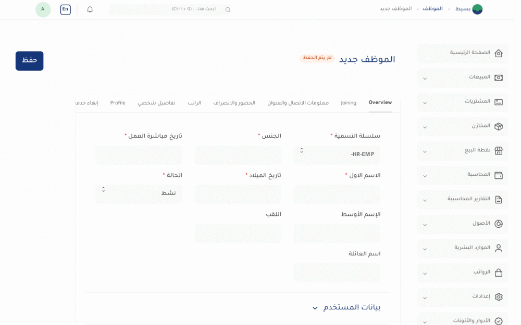
Task: Click the search magnifier icon
Action: (x=228, y=9)
